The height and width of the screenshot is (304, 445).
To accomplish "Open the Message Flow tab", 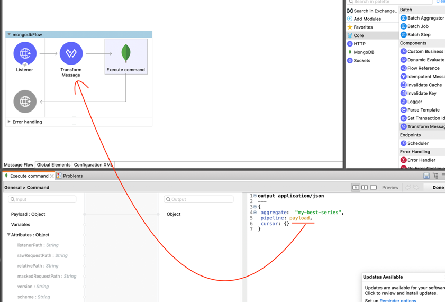I will 19,165.
